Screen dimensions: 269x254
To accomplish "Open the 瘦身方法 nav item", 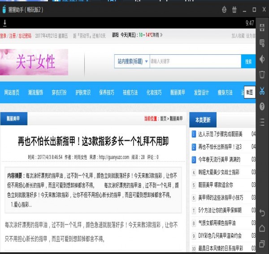I will pyautogui.click(x=225, y=92).
